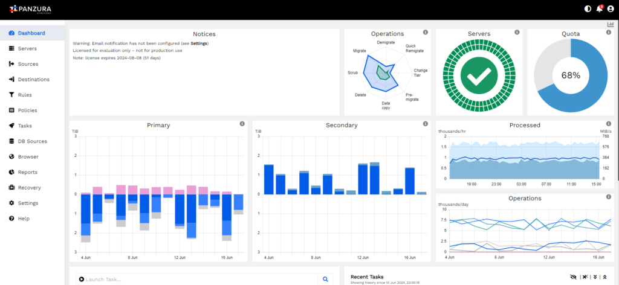Collapse all recent tasks with double chevron up

pyautogui.click(x=604, y=277)
